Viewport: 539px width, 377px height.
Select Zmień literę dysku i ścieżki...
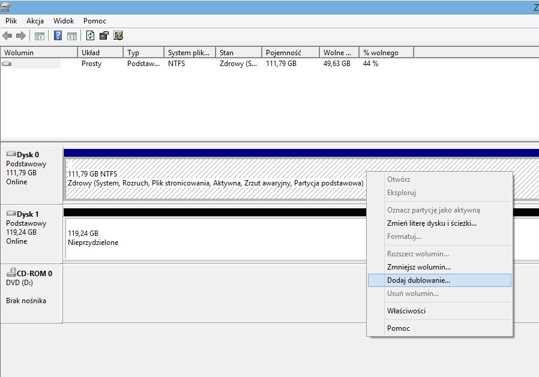(439, 223)
